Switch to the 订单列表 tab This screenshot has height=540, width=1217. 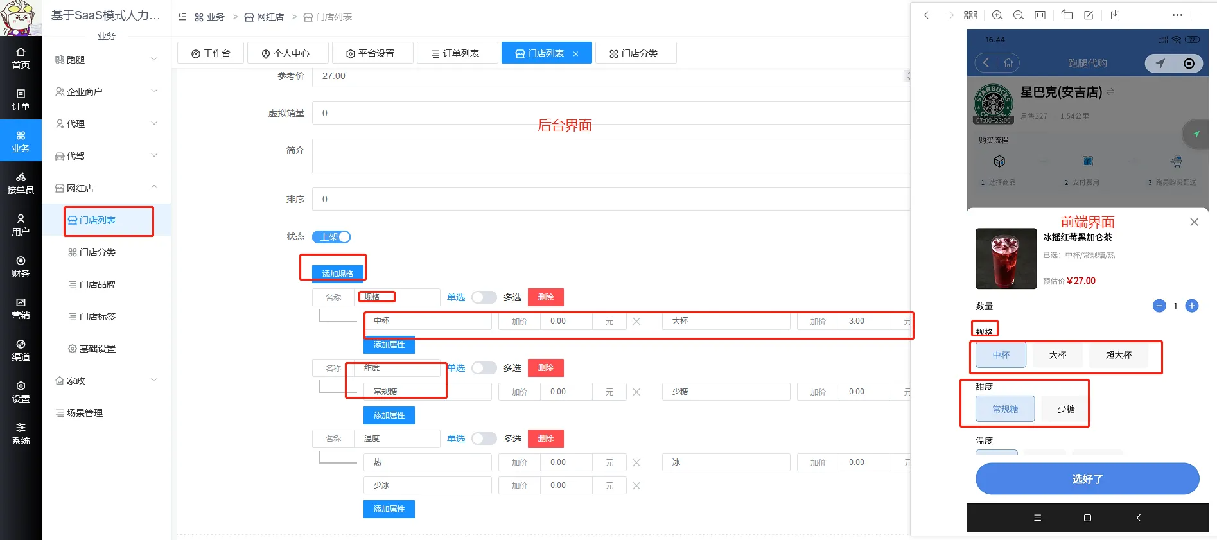pyautogui.click(x=456, y=53)
